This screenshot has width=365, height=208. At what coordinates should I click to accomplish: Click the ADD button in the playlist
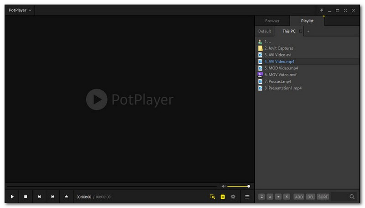tap(299, 197)
